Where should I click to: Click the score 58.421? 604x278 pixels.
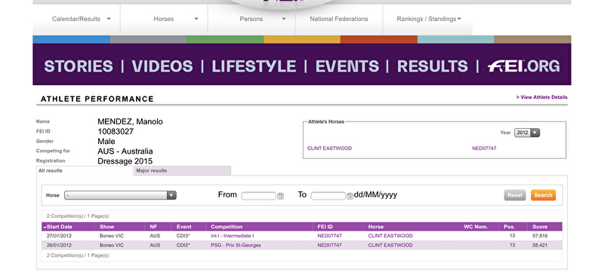pos(540,246)
